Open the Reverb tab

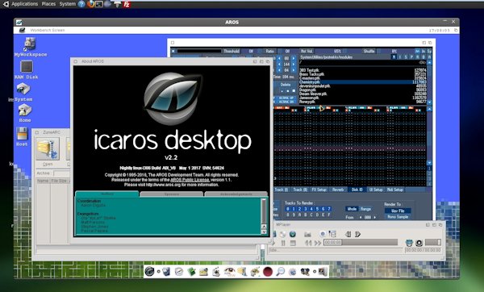(x=338, y=190)
